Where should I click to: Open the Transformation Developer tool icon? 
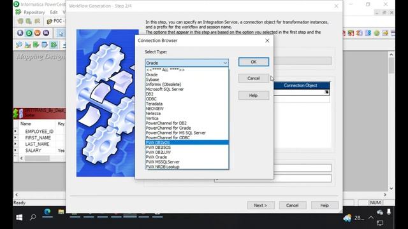tap(36, 45)
